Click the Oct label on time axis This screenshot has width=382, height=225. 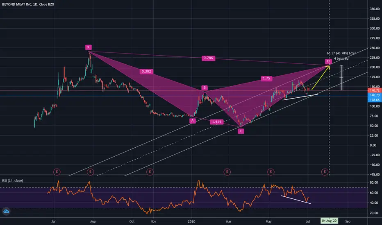tap(132, 221)
